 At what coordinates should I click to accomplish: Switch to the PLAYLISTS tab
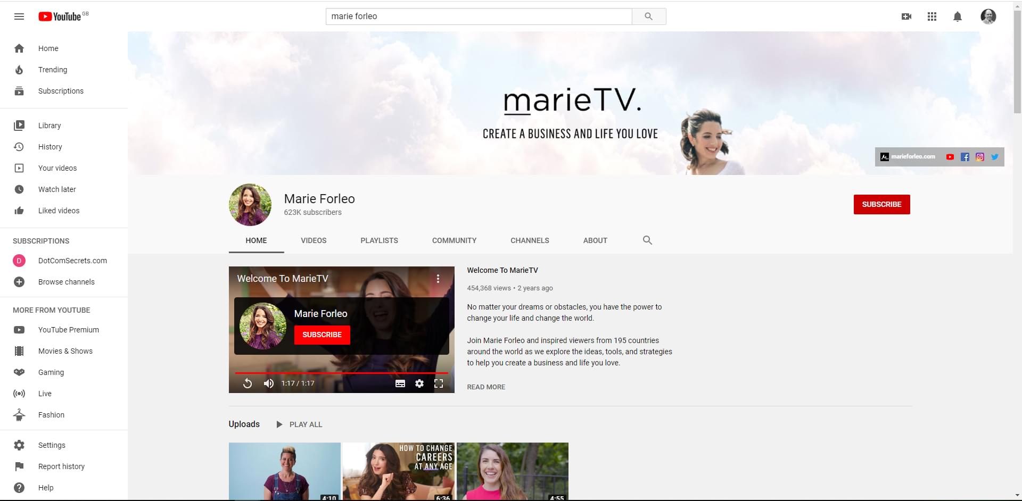pos(379,240)
